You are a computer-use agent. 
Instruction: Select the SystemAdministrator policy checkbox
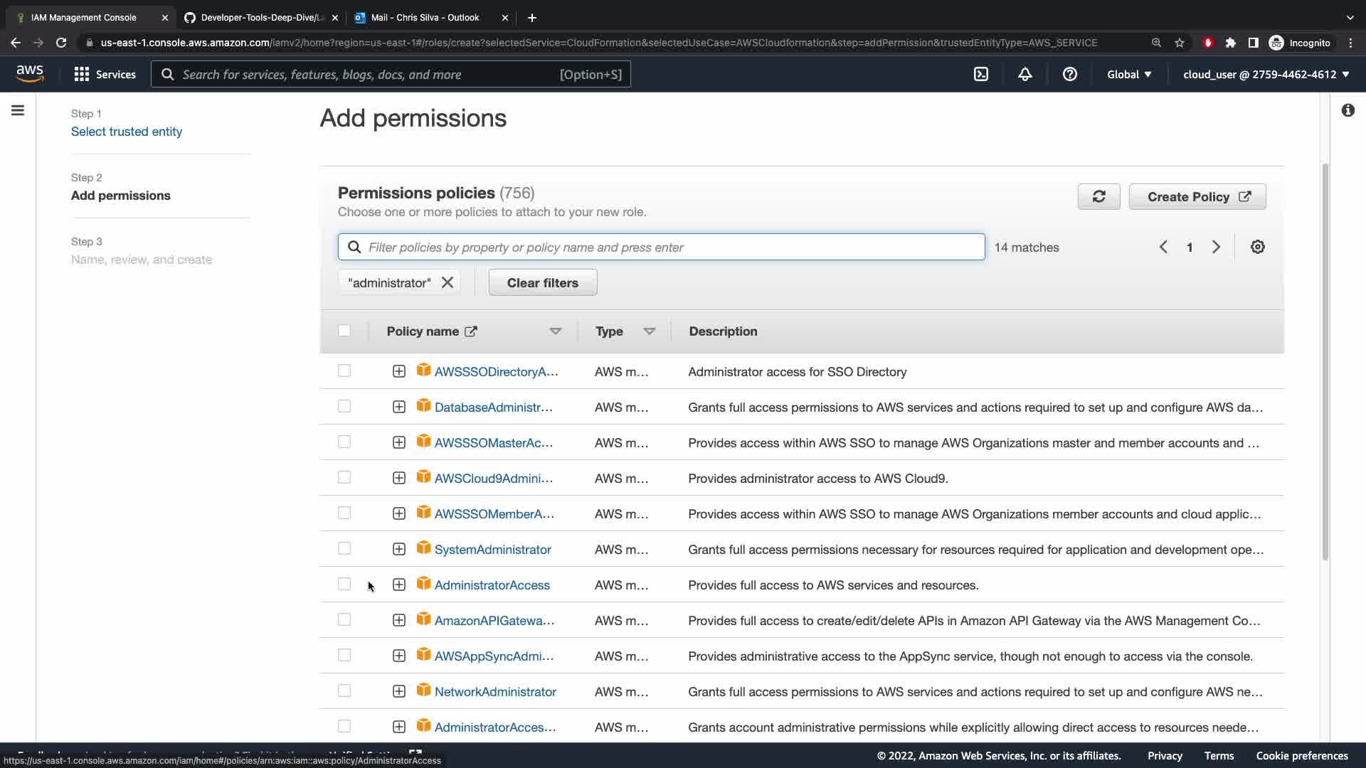tap(344, 549)
